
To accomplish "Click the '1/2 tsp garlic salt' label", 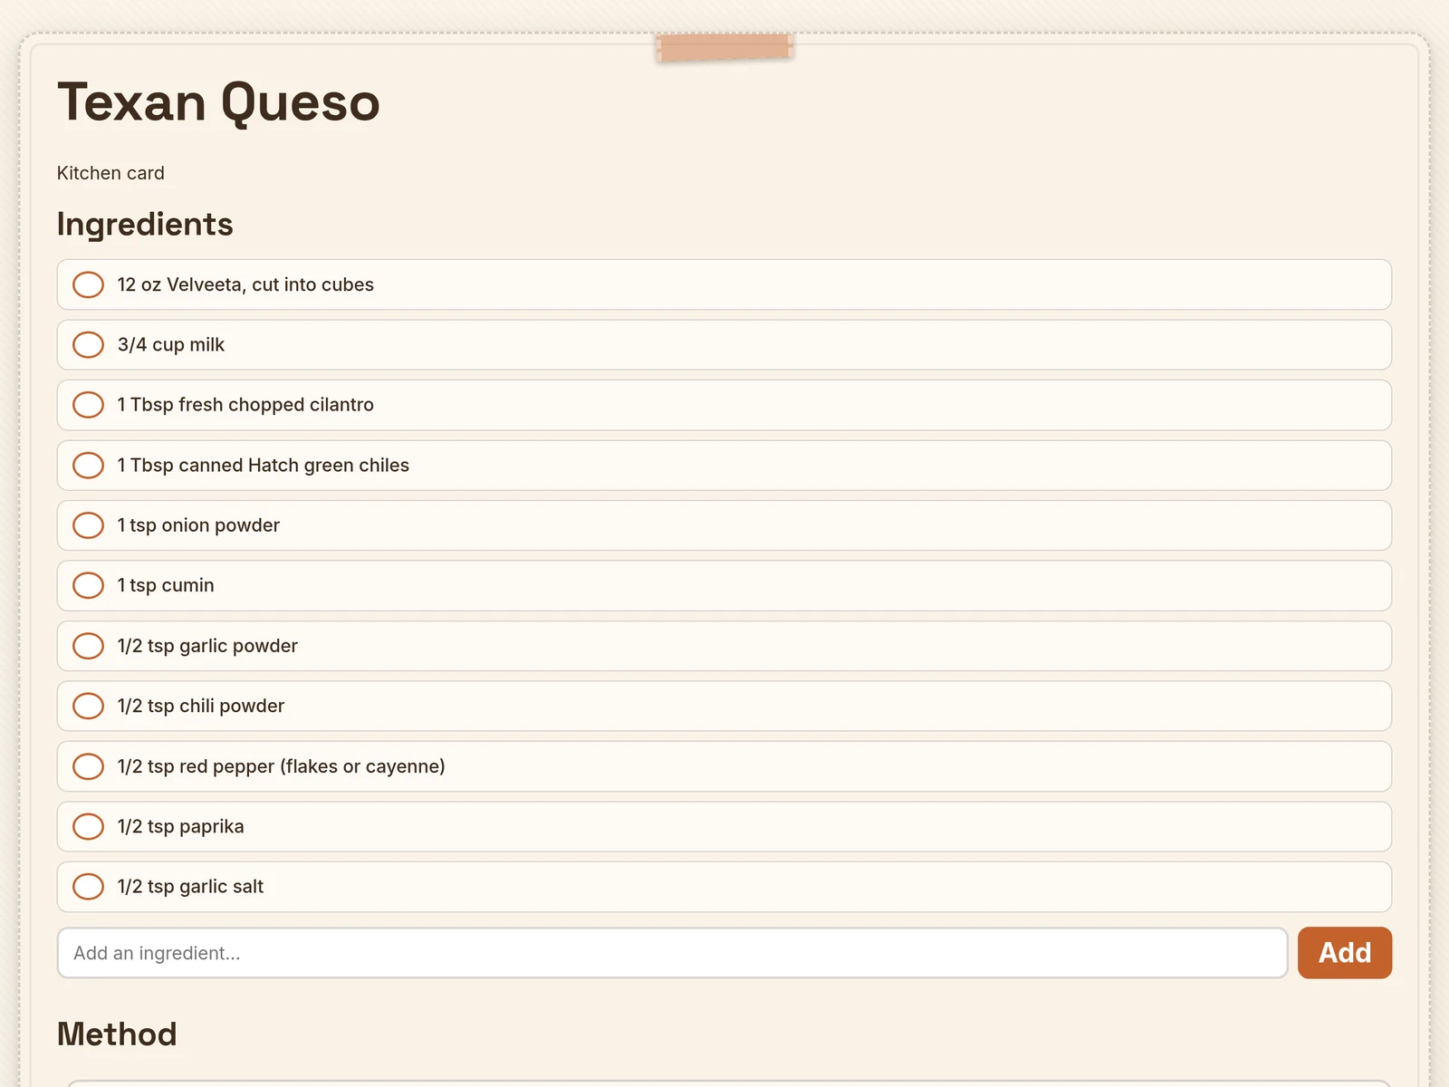I will pos(190,887).
